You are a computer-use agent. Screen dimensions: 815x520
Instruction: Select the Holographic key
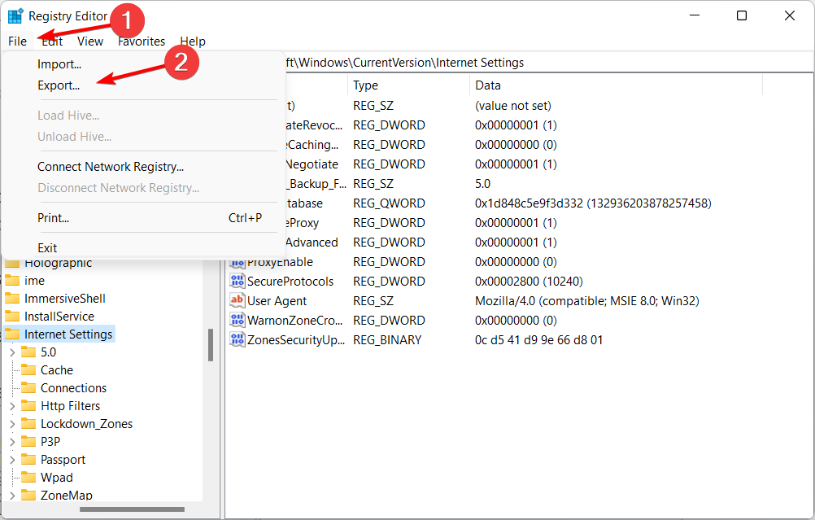pyautogui.click(x=59, y=263)
